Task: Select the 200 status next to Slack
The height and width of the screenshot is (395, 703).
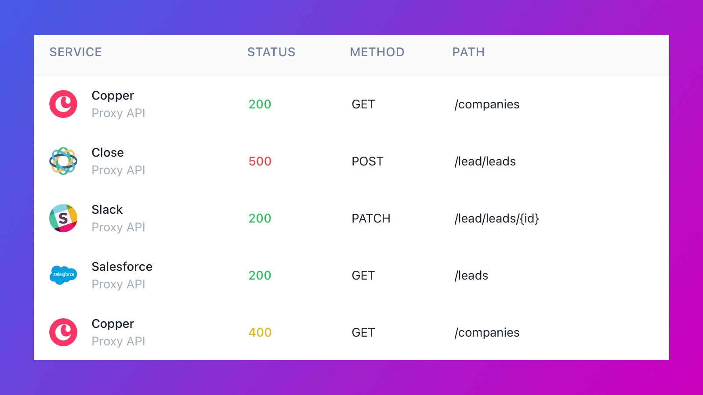Action: pyautogui.click(x=260, y=218)
